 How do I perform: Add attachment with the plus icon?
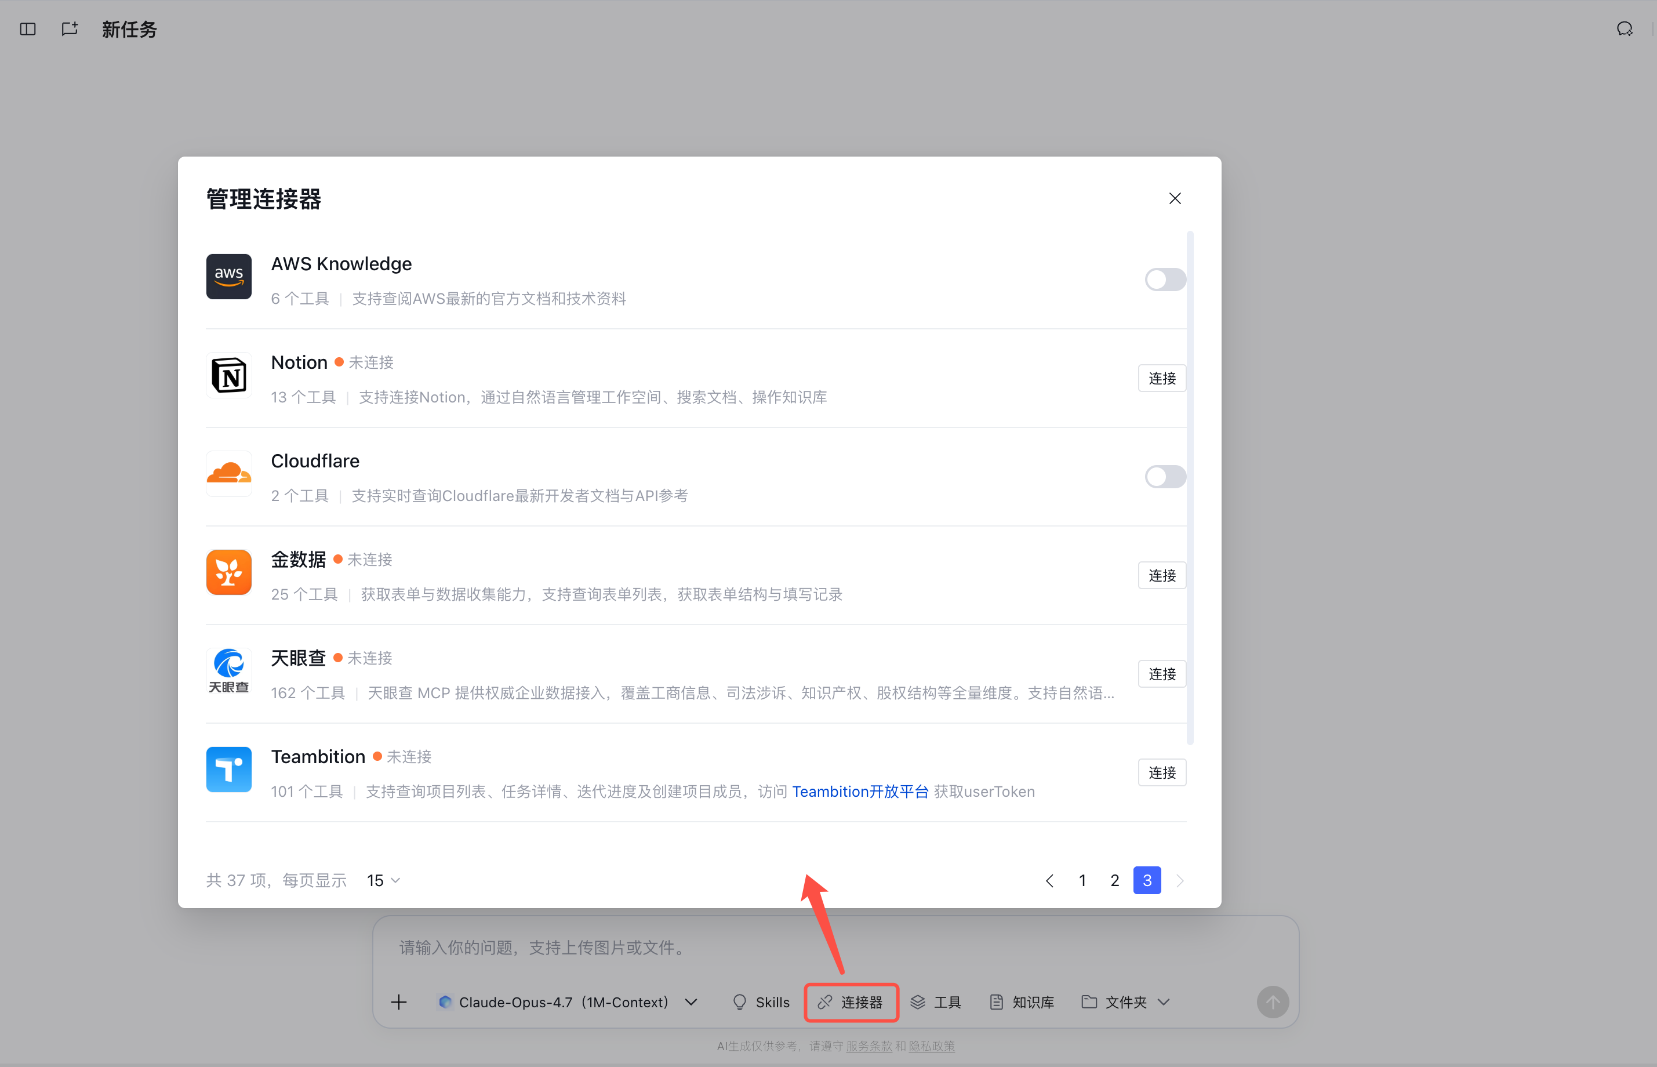pos(399,1002)
